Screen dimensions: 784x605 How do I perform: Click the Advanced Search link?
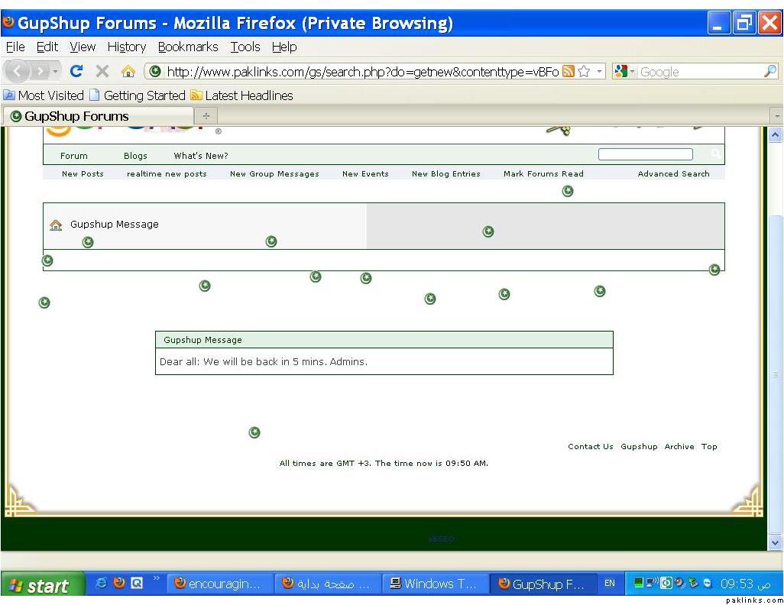pos(673,173)
